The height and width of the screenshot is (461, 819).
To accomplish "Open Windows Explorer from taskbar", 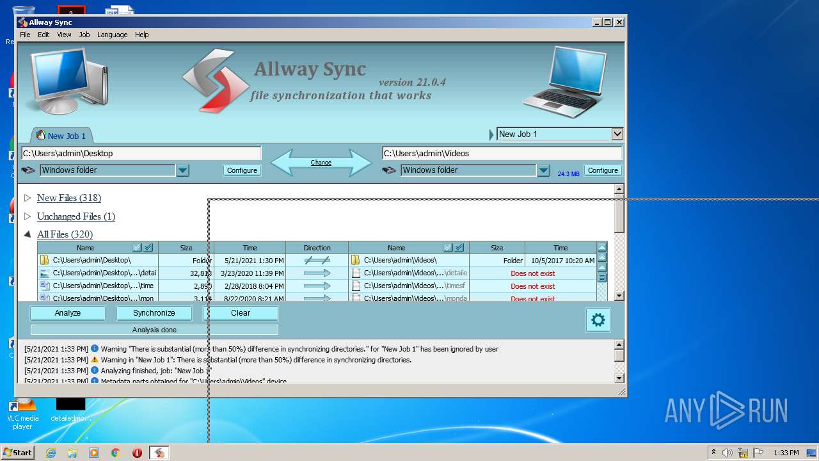I will [x=72, y=453].
